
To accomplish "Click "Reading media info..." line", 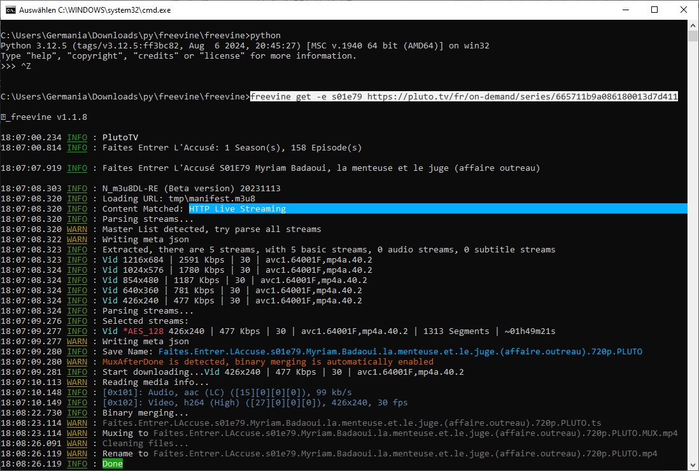I will pos(155,382).
